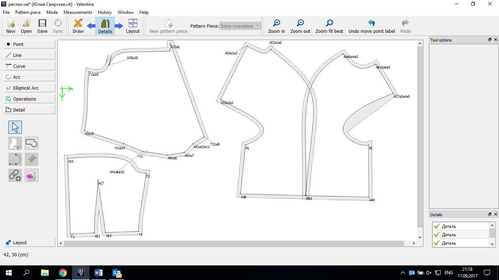Select the workpiece detail tool with plus sign
Screen dimensions: 499x280
click(x=15, y=143)
